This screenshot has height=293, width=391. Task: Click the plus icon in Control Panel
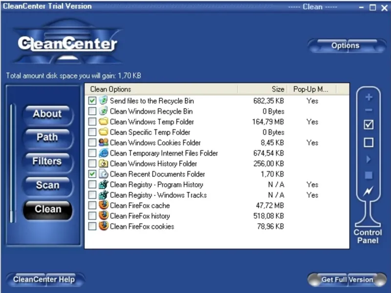(x=369, y=97)
